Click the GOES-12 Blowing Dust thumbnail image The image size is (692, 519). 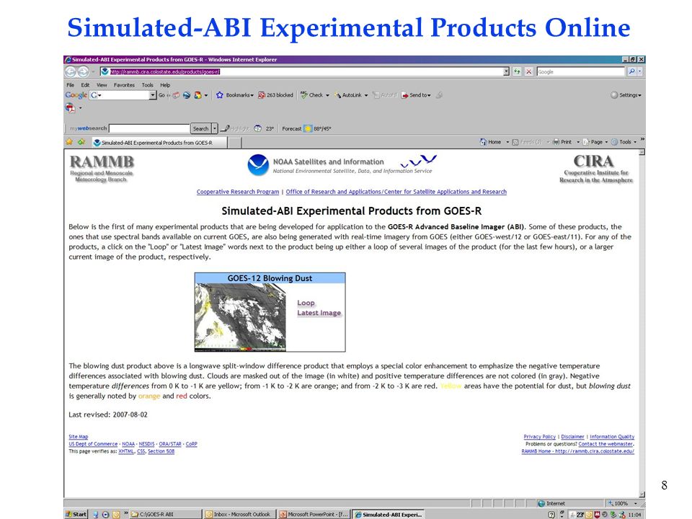pos(241,317)
